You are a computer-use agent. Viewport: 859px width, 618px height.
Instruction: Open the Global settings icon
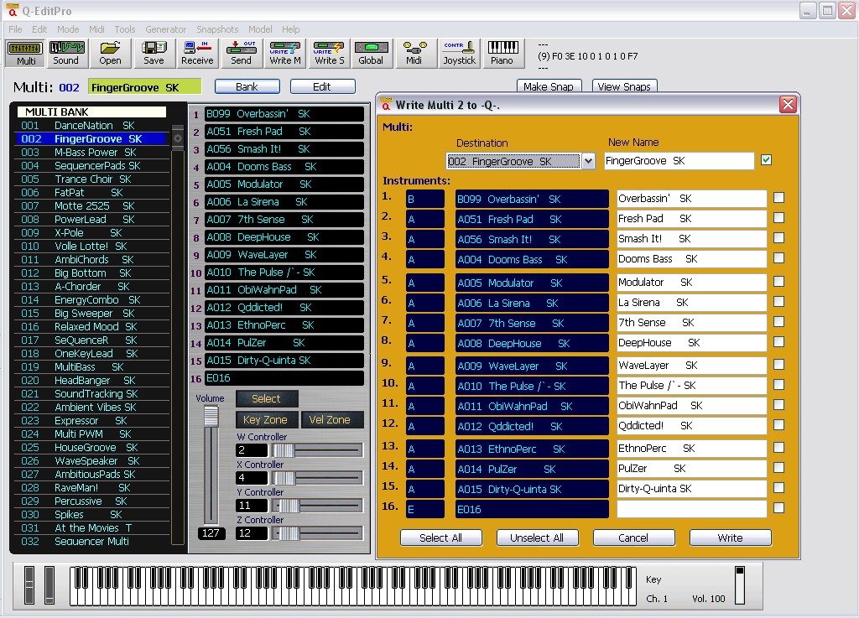pos(371,53)
